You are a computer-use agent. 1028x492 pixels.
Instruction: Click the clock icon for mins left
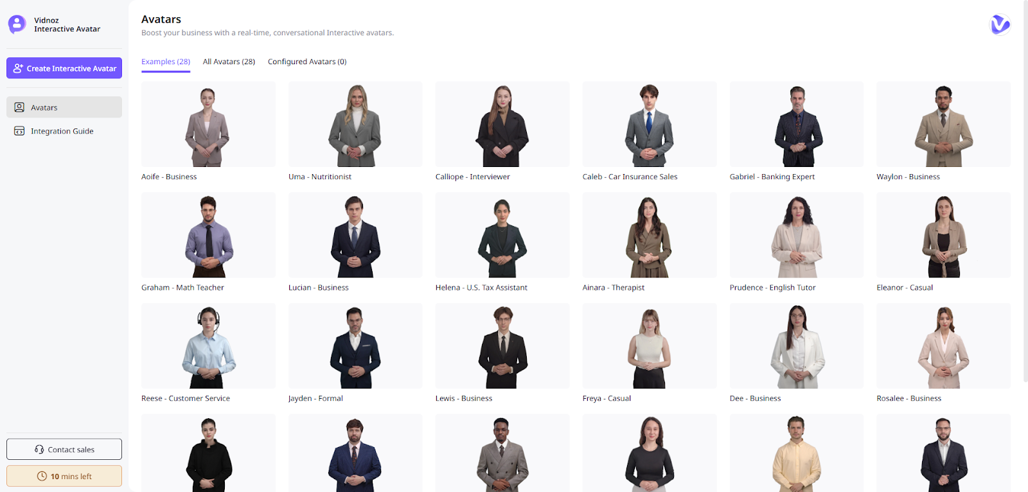coord(42,476)
